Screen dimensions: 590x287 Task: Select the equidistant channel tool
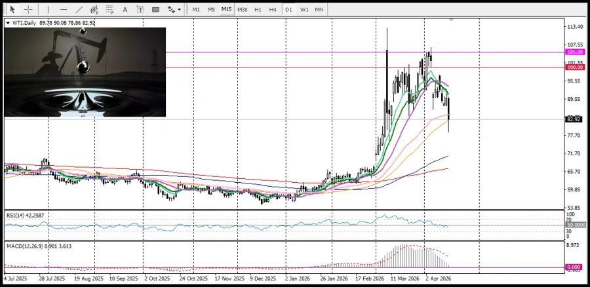pyautogui.click(x=95, y=9)
